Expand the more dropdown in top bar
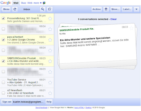Screen dimensions: 141x111 pyautogui.click(x=37, y=3)
